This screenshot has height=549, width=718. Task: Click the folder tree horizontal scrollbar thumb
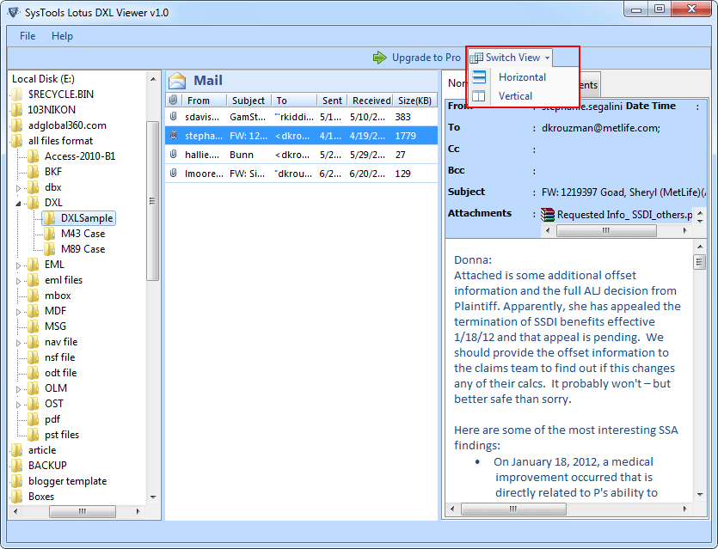[x=83, y=511]
